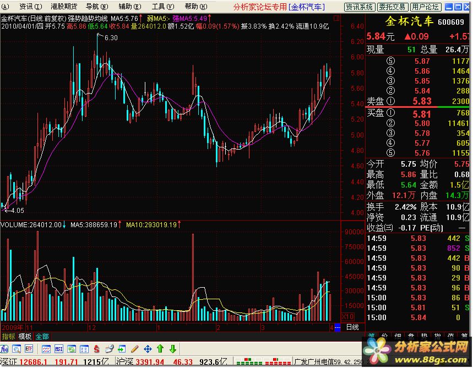Image resolution: width=473 pixels, height=368 pixels.
Task: Click the stock code 600609
Action: tap(451, 22)
